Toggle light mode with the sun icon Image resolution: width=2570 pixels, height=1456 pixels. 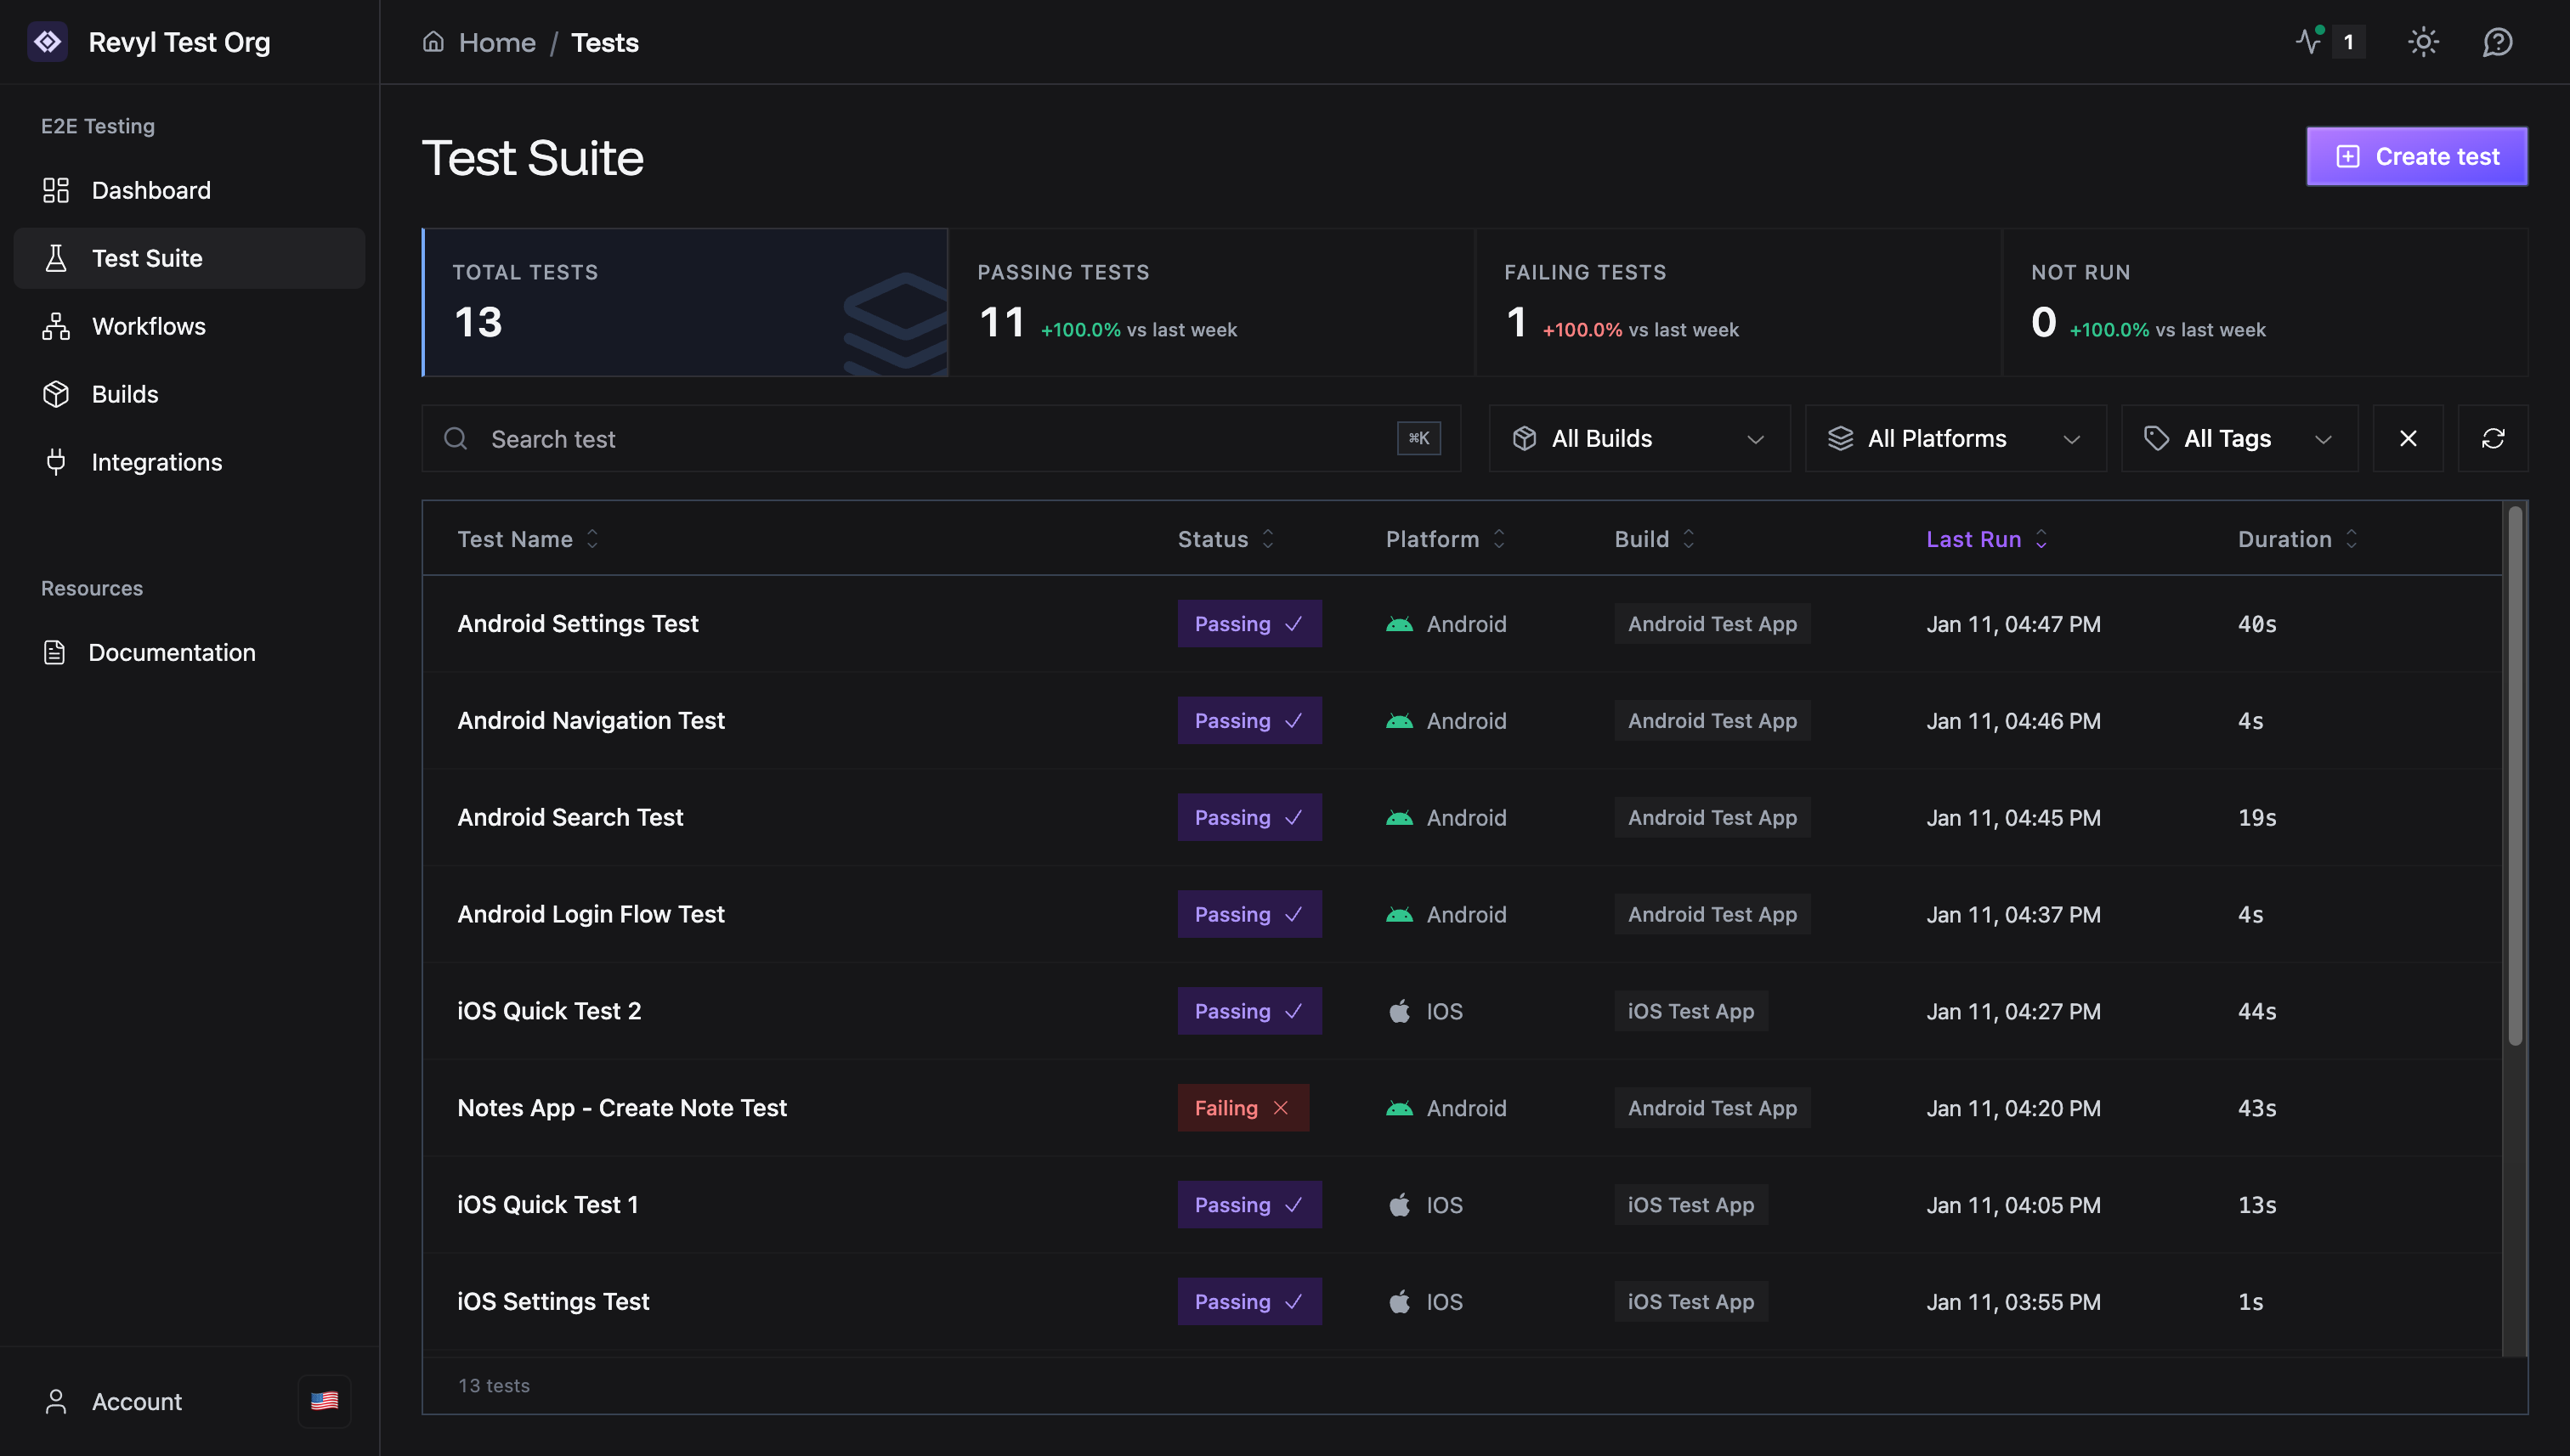click(2423, 42)
